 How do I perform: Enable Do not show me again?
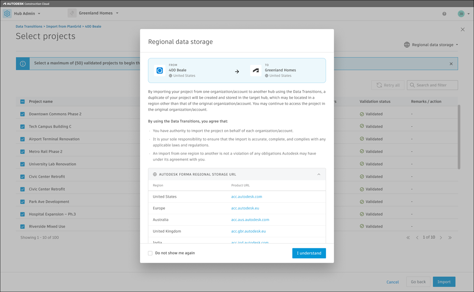click(150, 253)
